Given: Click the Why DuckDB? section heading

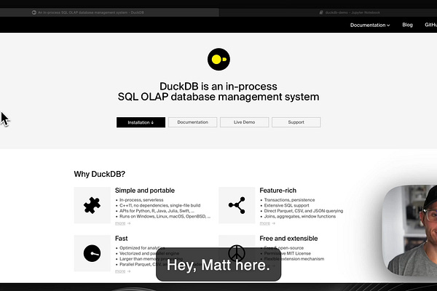Looking at the screenshot, I should click(x=100, y=174).
